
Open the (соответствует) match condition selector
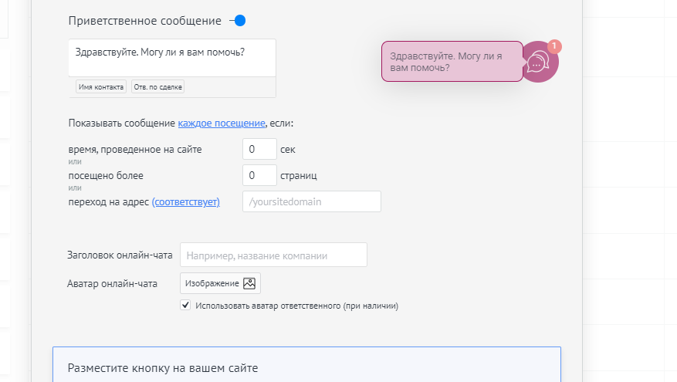(x=186, y=201)
